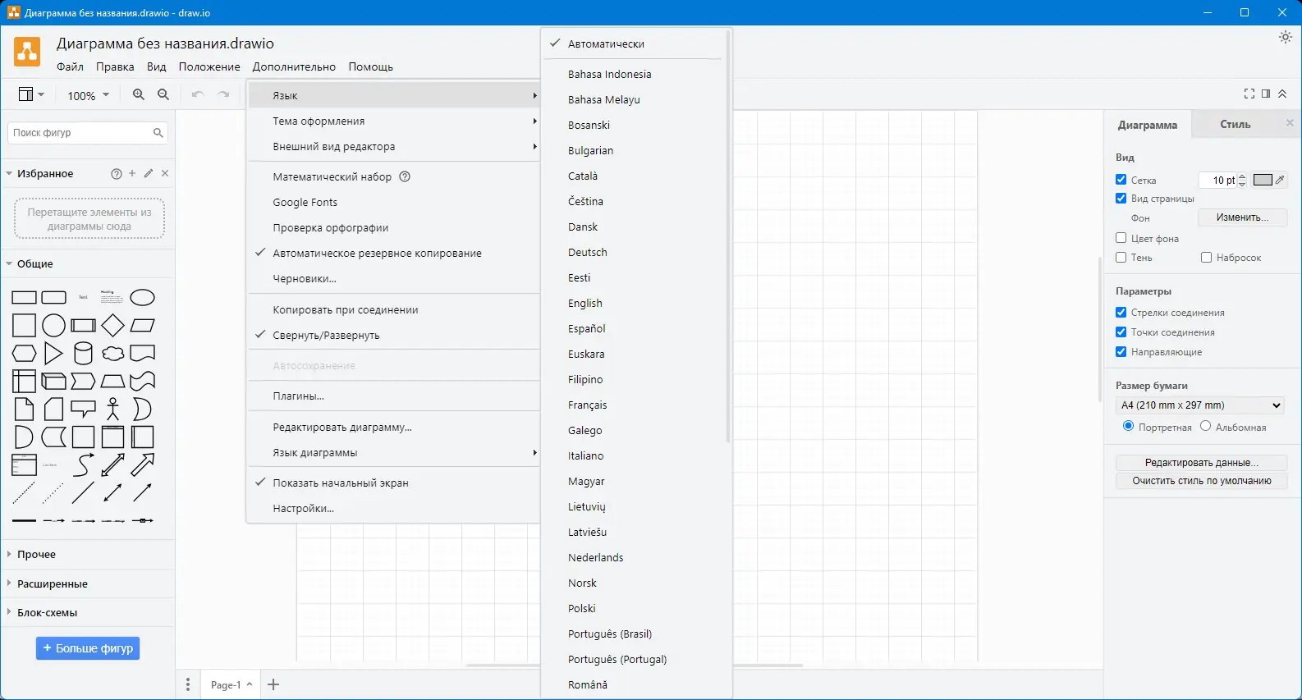Toggle the Вид страницы checkbox
Viewport: 1302px width, 700px height.
point(1121,198)
